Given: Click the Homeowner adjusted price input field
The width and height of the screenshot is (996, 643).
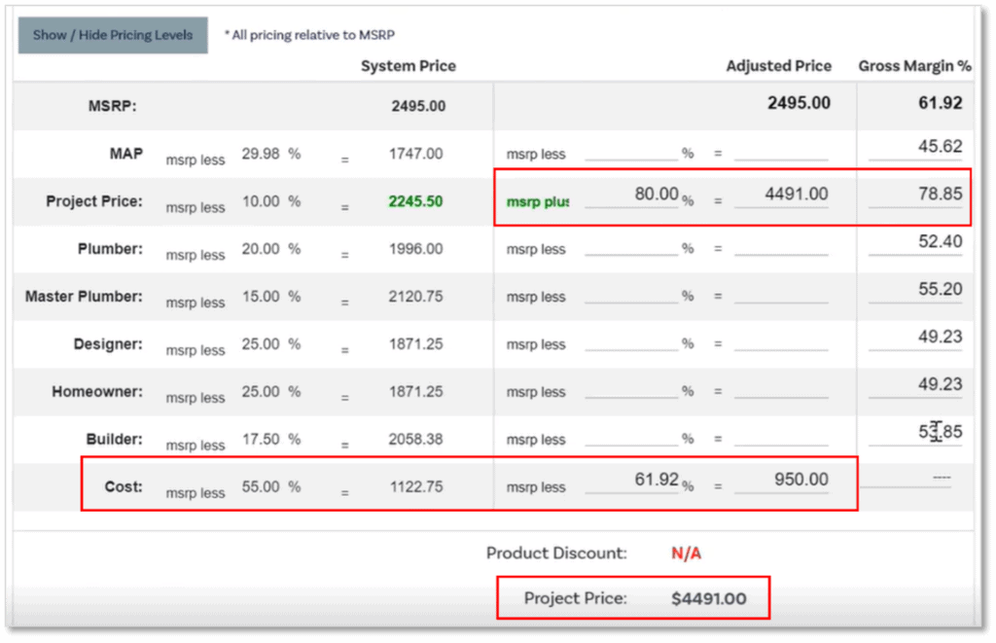Looking at the screenshot, I should tap(781, 391).
